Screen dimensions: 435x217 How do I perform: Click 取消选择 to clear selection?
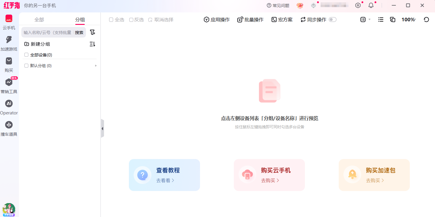(161, 20)
